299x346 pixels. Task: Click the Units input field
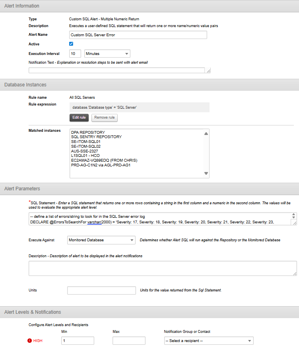click(101, 290)
